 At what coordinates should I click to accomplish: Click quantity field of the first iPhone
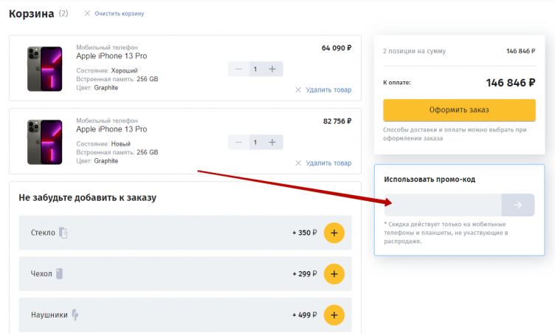coord(255,69)
